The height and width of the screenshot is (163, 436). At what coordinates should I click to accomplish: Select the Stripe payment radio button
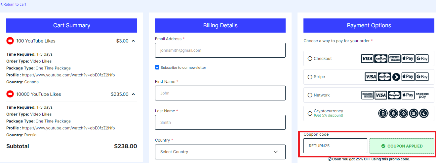pos(310,77)
